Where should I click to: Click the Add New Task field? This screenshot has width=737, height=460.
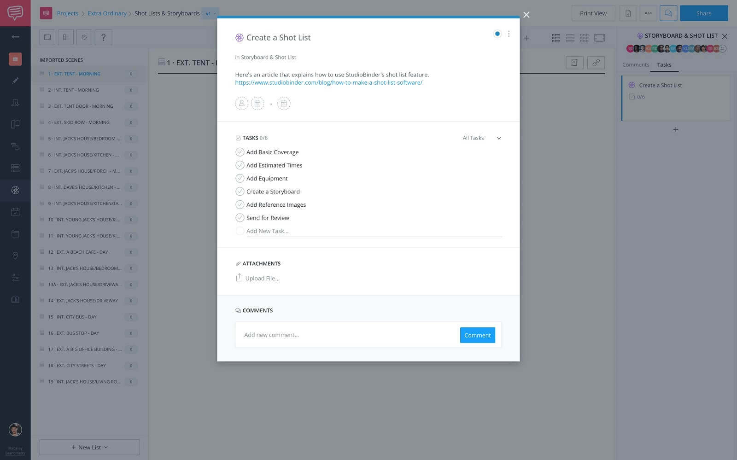(374, 231)
